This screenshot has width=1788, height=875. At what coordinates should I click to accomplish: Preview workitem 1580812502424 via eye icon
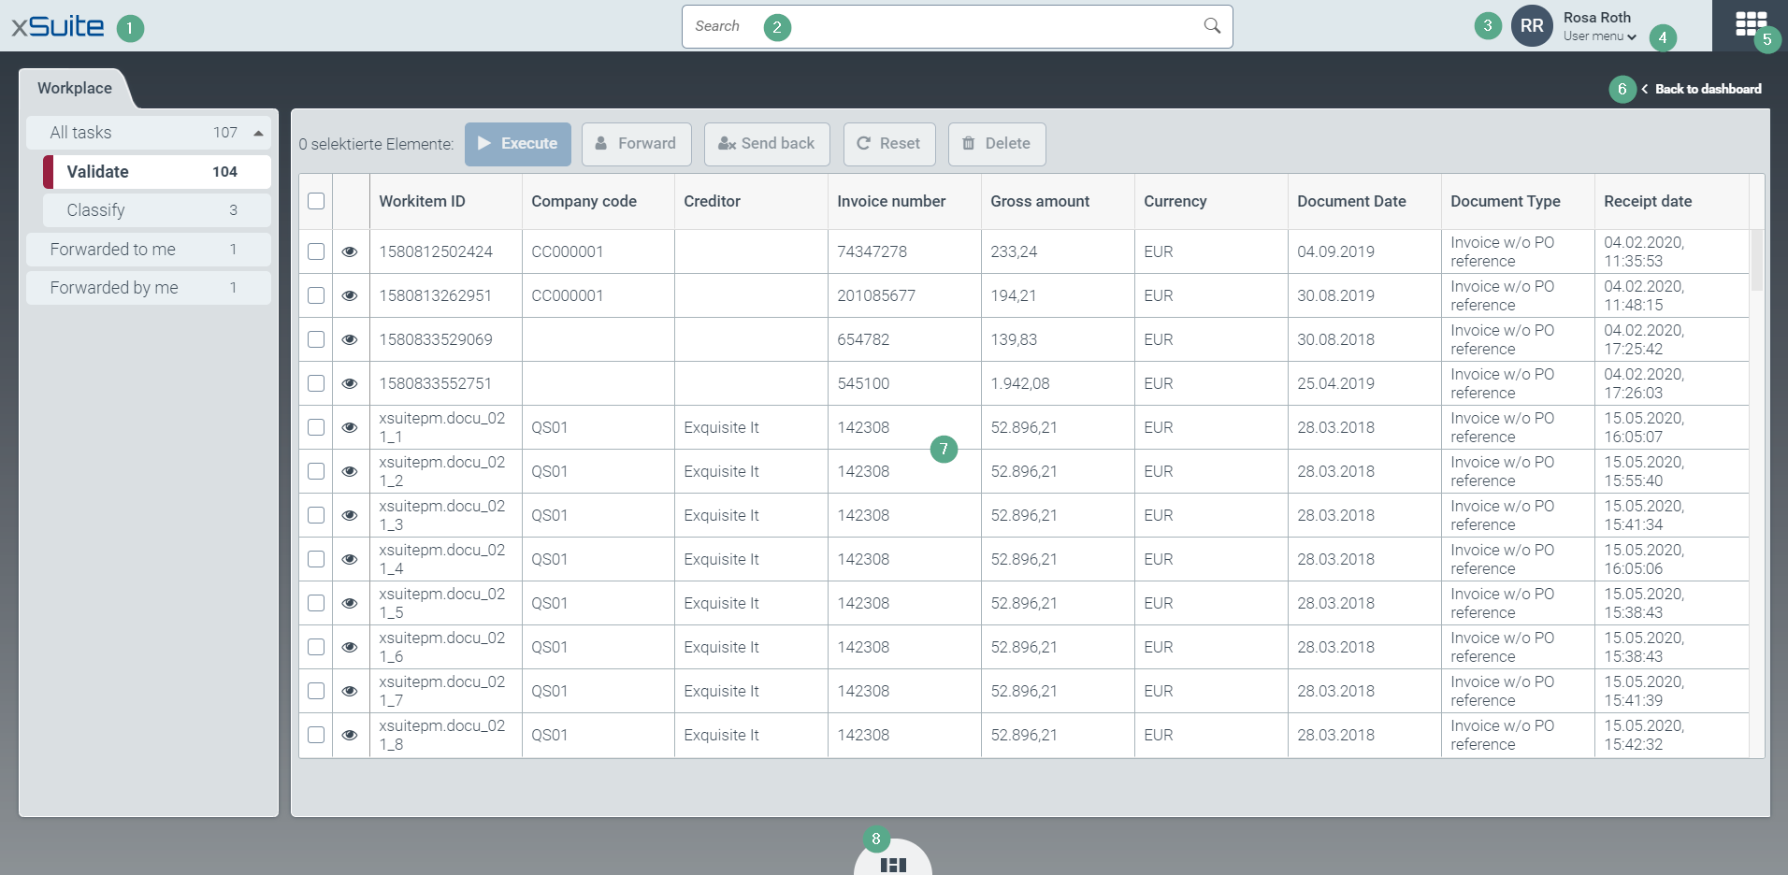(350, 251)
